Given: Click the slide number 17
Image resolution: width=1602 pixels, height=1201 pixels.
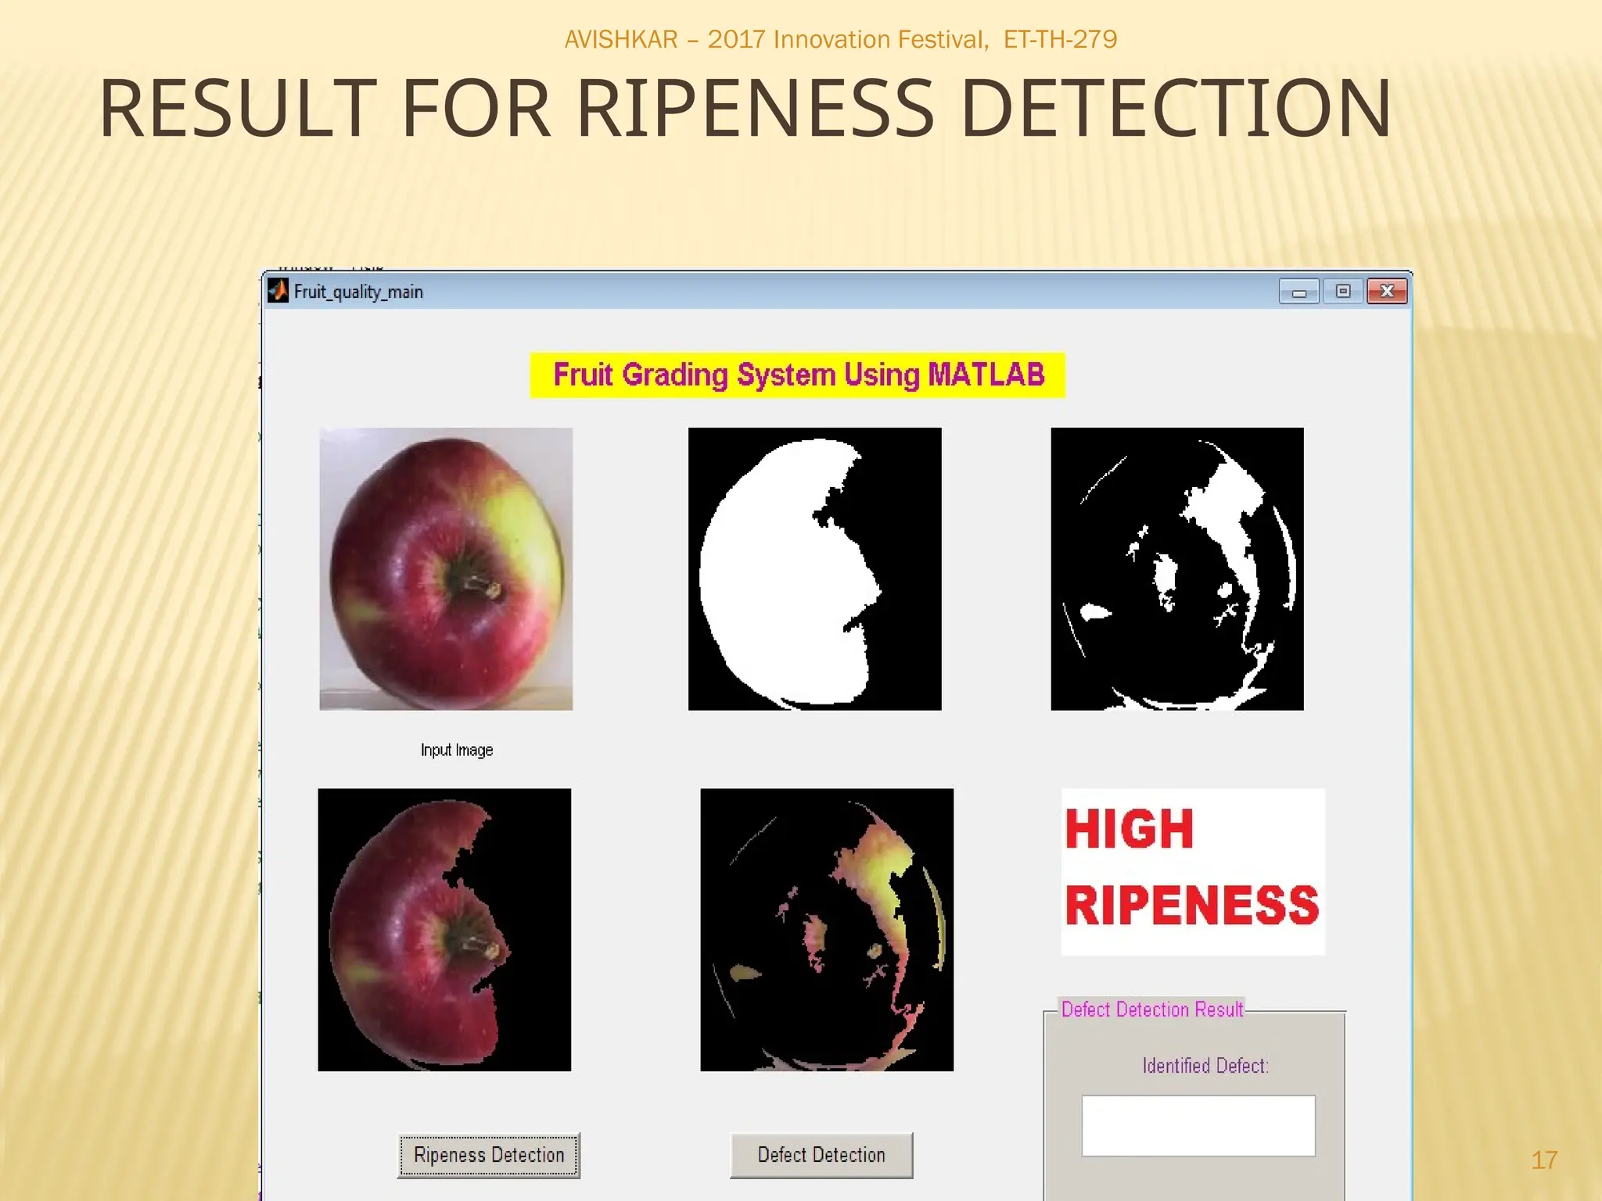Looking at the screenshot, I should [x=1543, y=1160].
